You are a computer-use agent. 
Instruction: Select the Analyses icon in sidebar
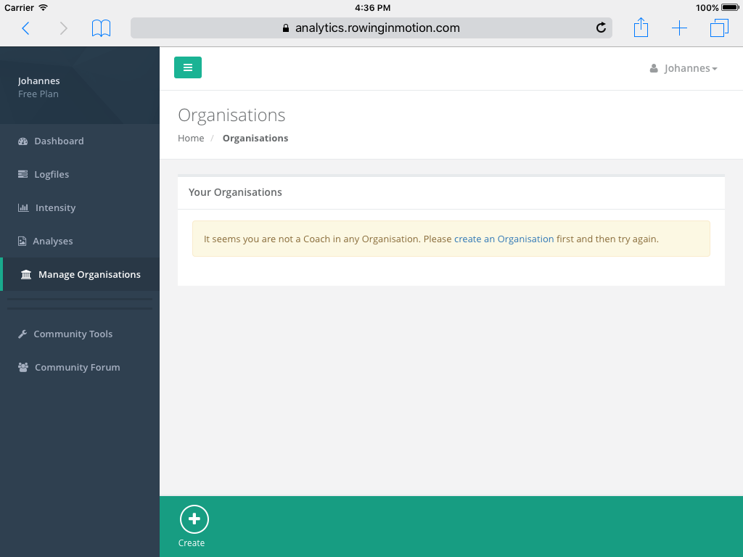(22, 241)
